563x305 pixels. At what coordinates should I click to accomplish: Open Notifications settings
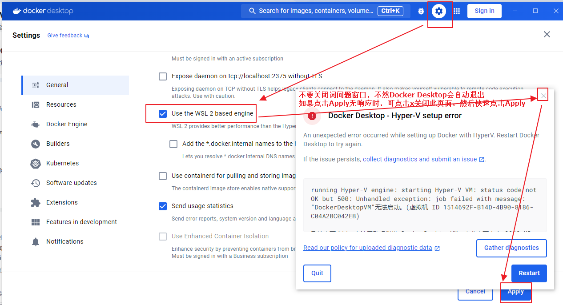pyautogui.click(x=75, y=241)
